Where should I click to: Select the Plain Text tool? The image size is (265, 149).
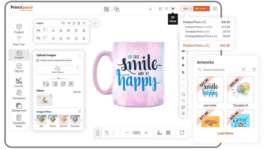pyautogui.click(x=19, y=41)
